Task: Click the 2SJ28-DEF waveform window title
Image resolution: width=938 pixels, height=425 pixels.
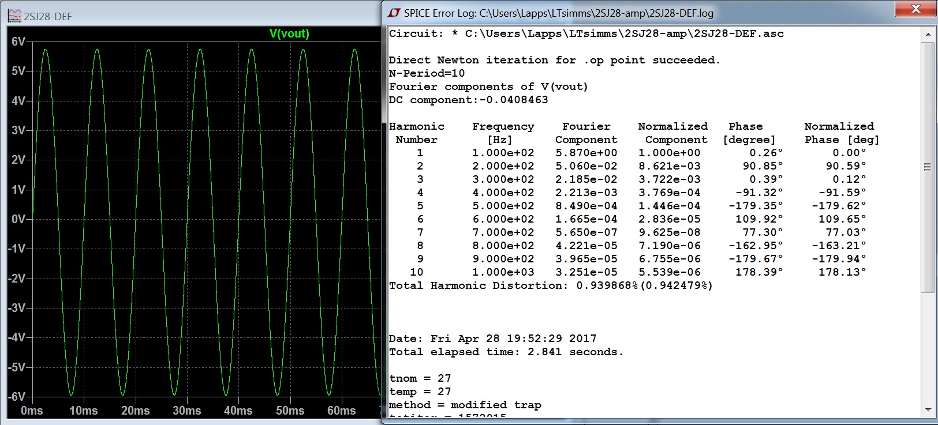Action: click(48, 17)
